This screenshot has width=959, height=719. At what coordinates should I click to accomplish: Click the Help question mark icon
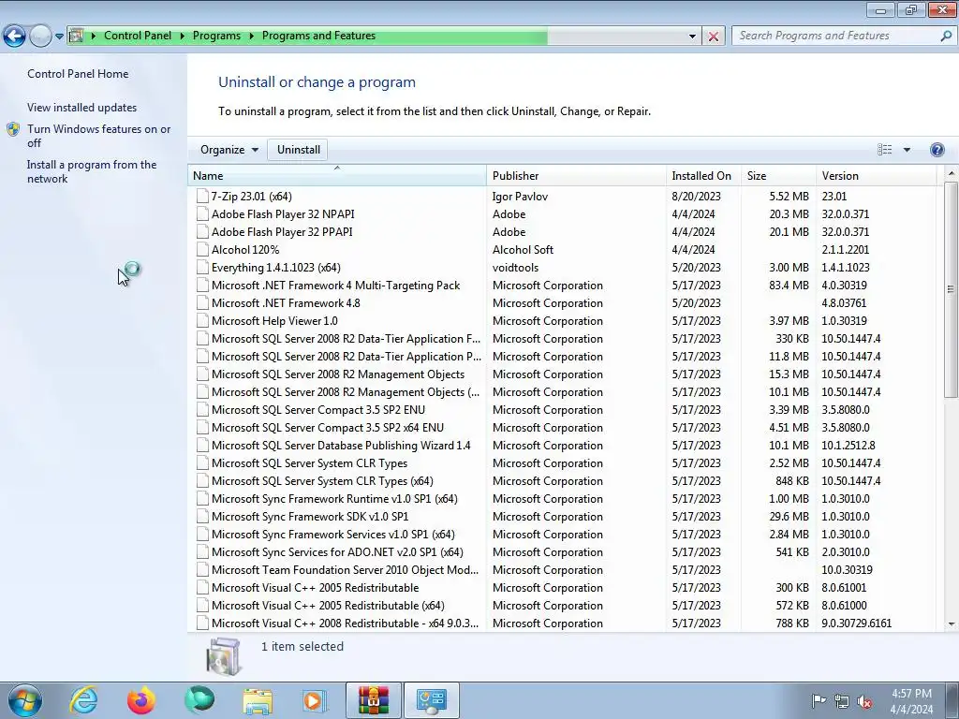click(937, 150)
